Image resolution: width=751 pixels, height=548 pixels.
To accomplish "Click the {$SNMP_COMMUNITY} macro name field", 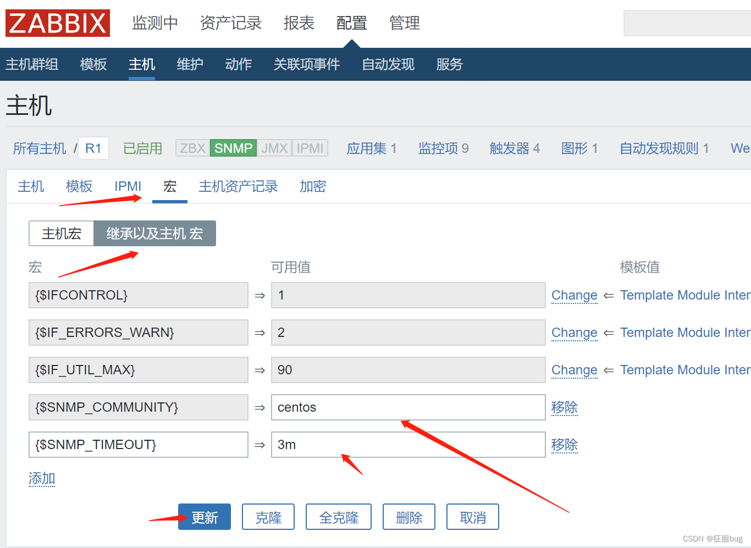I will pyautogui.click(x=139, y=407).
